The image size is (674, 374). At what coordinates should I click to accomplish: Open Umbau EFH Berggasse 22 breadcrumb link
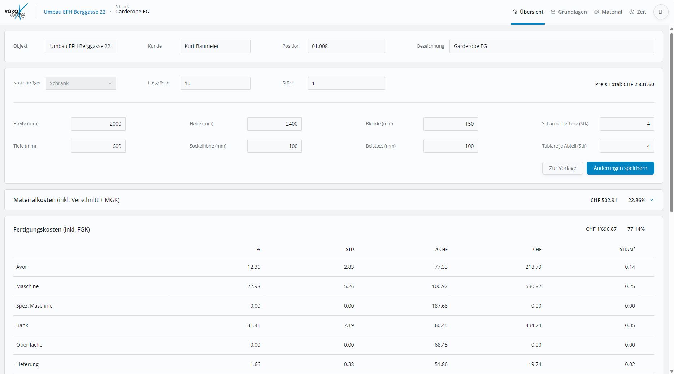[x=74, y=12]
